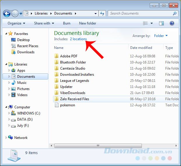Select the Pictures library icon

click(x=13, y=89)
